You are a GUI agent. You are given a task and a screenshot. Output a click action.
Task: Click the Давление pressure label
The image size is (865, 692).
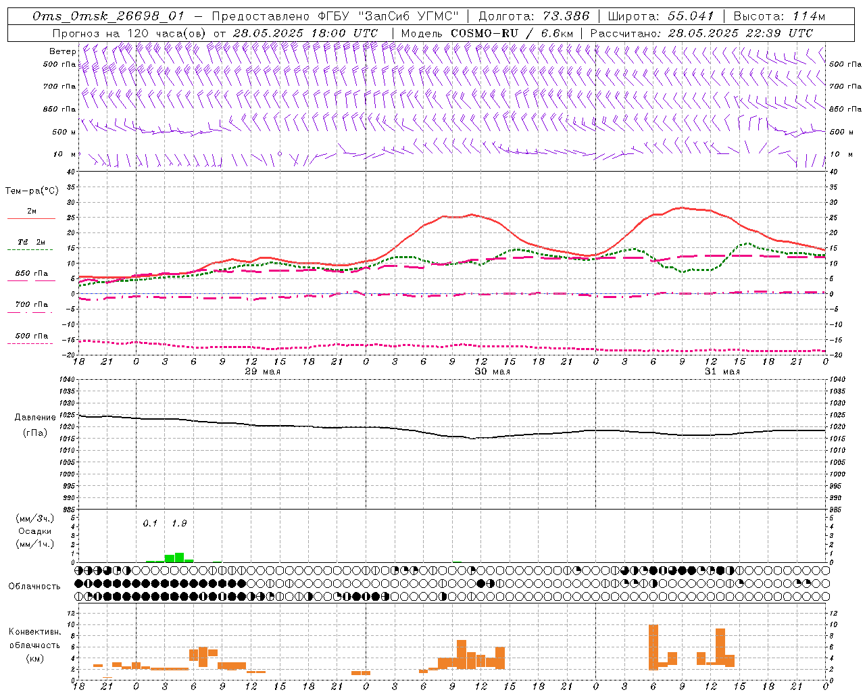pos(35,418)
